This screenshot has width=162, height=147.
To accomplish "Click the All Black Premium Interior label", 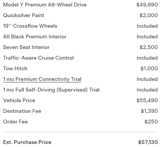I will [35, 37].
